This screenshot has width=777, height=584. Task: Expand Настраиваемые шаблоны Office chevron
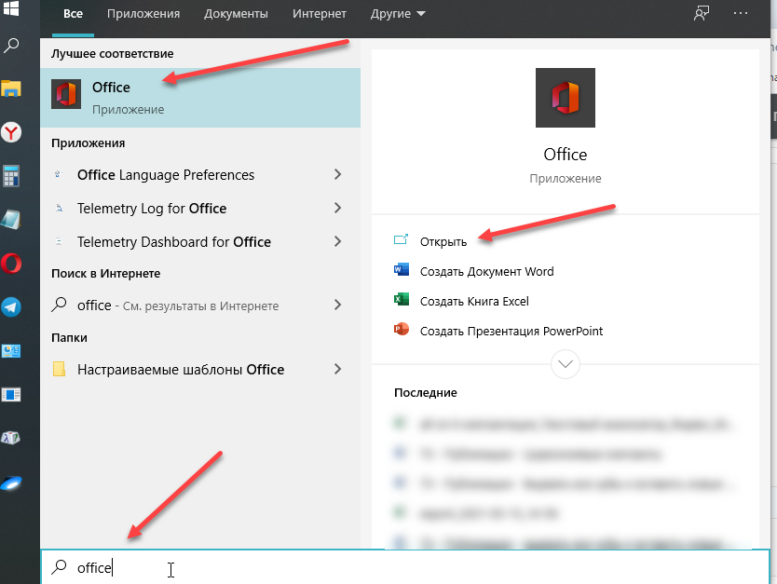[337, 369]
